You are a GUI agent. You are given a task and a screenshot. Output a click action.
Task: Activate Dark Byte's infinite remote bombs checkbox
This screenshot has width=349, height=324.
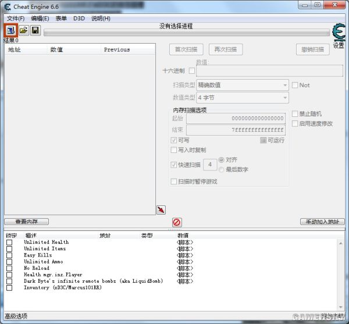pos(9,282)
